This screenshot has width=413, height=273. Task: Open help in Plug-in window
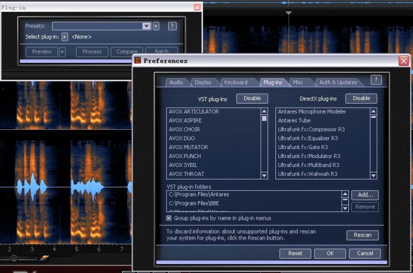[172, 26]
